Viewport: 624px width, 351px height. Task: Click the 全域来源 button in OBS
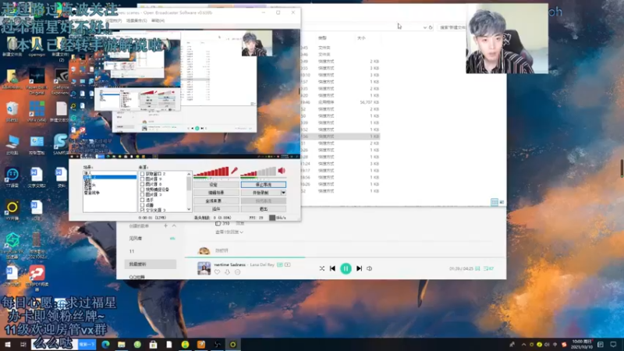[x=216, y=201]
